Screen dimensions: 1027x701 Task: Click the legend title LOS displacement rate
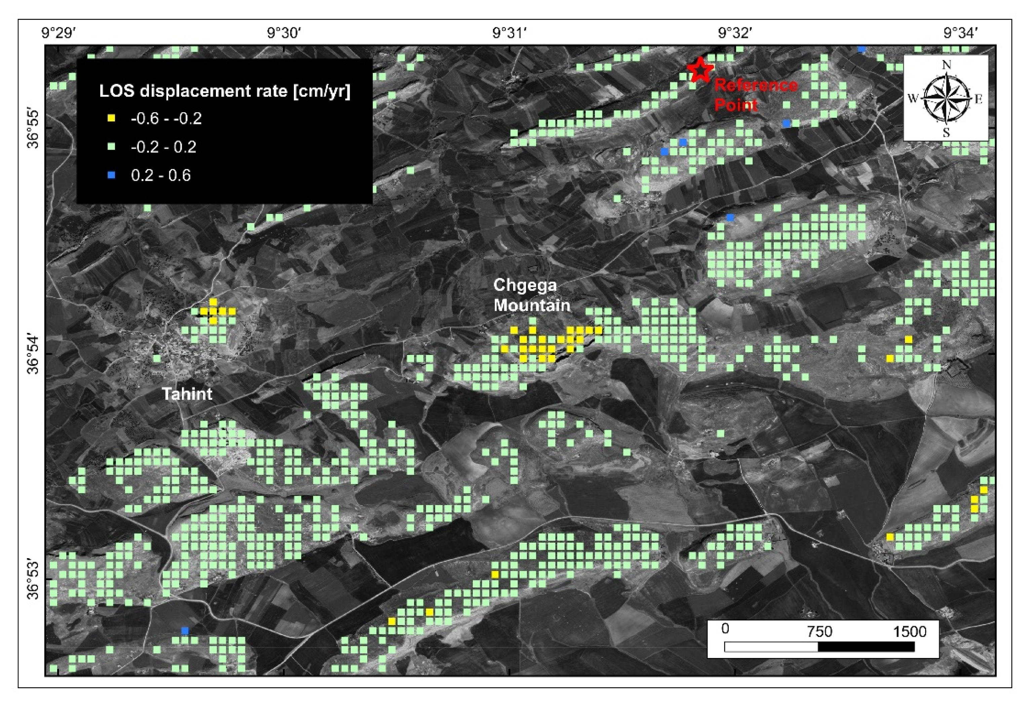[x=225, y=91]
